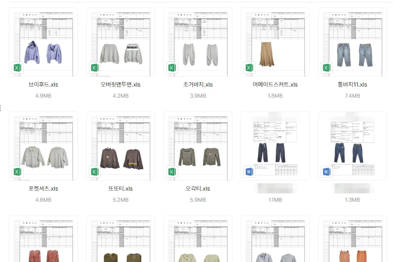The height and width of the screenshot is (262, 393).
Task: Click the 5.9MB size label
Action: 198,200
